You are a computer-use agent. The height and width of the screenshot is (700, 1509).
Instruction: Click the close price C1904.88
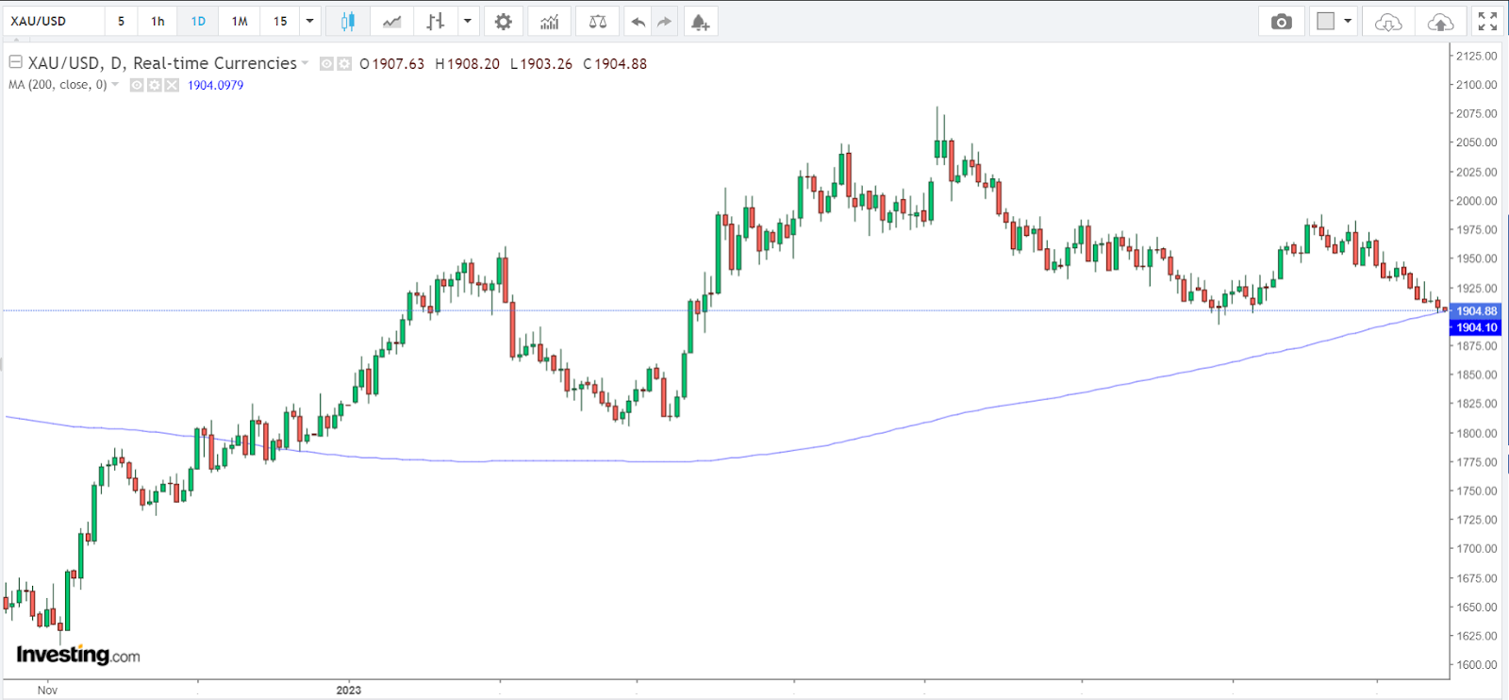pyautogui.click(x=615, y=64)
